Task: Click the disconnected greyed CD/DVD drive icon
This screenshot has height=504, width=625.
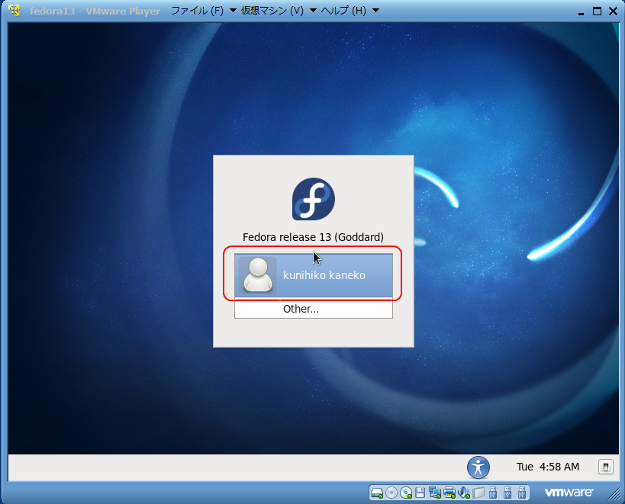Action: [391, 493]
